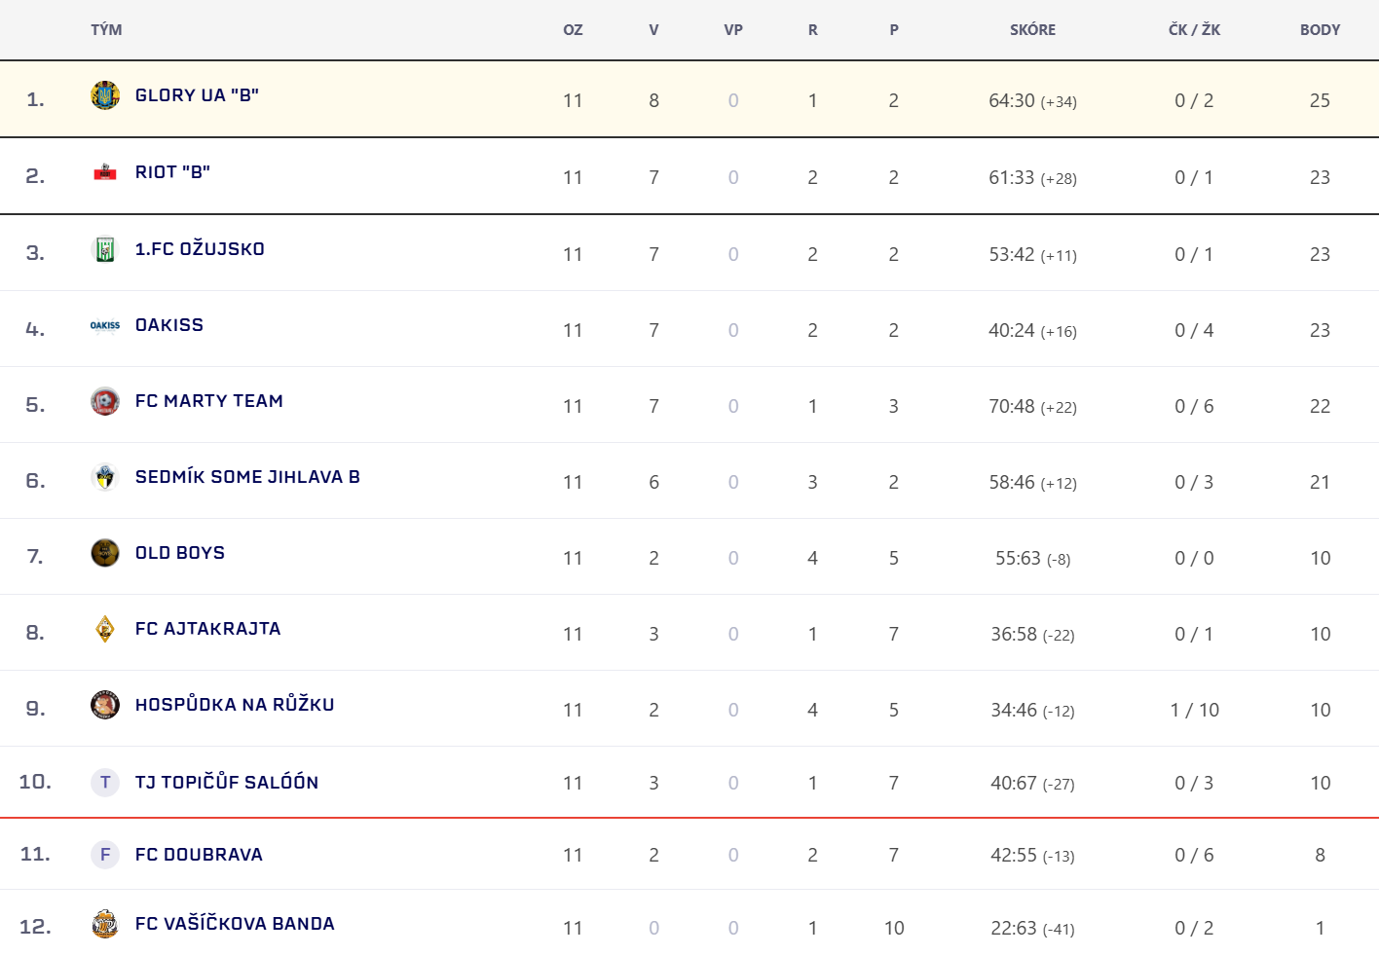Open the FC DOUBRAVA team page
This screenshot has width=1379, height=956.
(x=199, y=855)
